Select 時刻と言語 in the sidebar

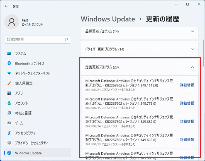37,113
